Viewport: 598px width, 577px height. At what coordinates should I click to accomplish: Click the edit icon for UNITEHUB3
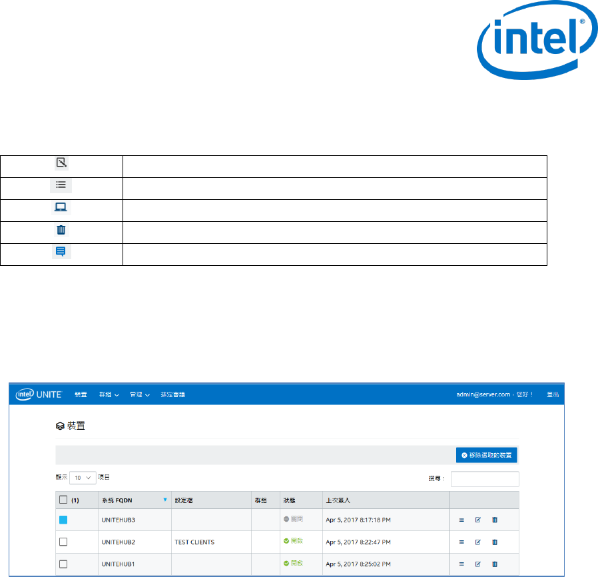tap(477, 520)
